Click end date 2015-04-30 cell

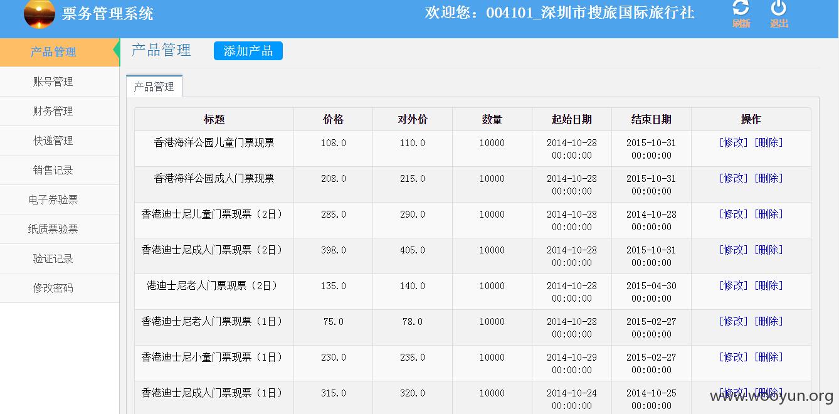[x=652, y=292]
